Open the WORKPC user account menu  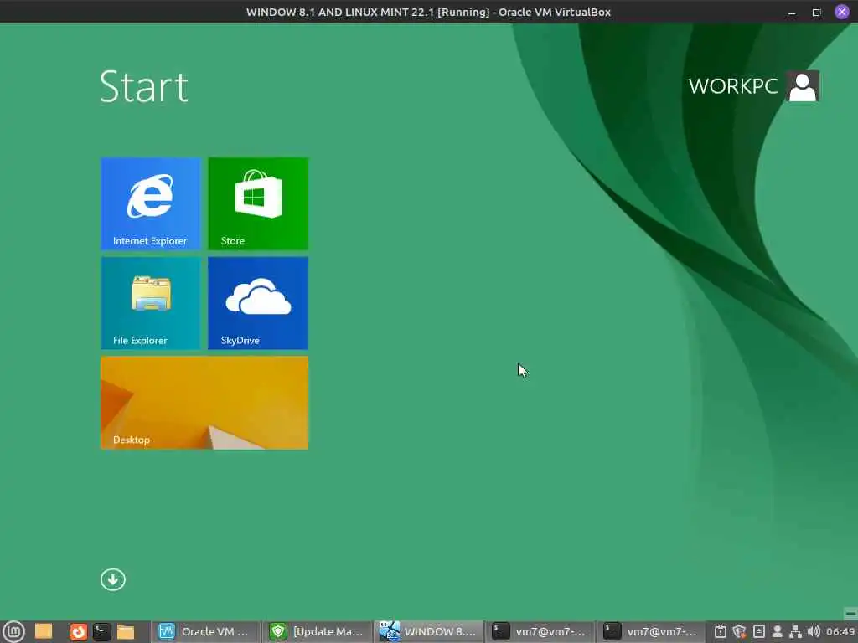[753, 86]
